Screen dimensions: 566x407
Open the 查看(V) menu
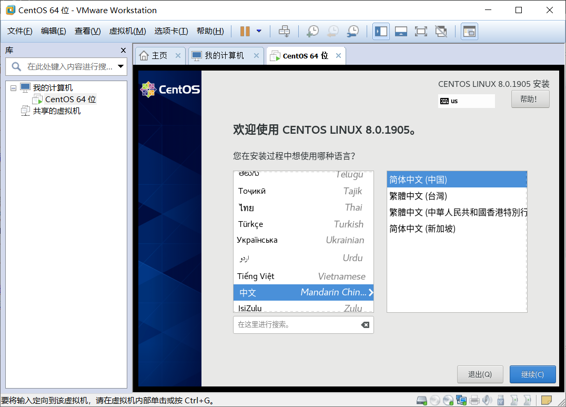(87, 31)
